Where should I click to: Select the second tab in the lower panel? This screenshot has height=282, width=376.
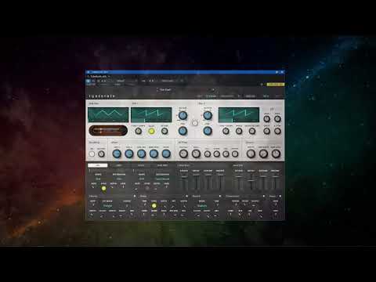[x=119, y=165]
